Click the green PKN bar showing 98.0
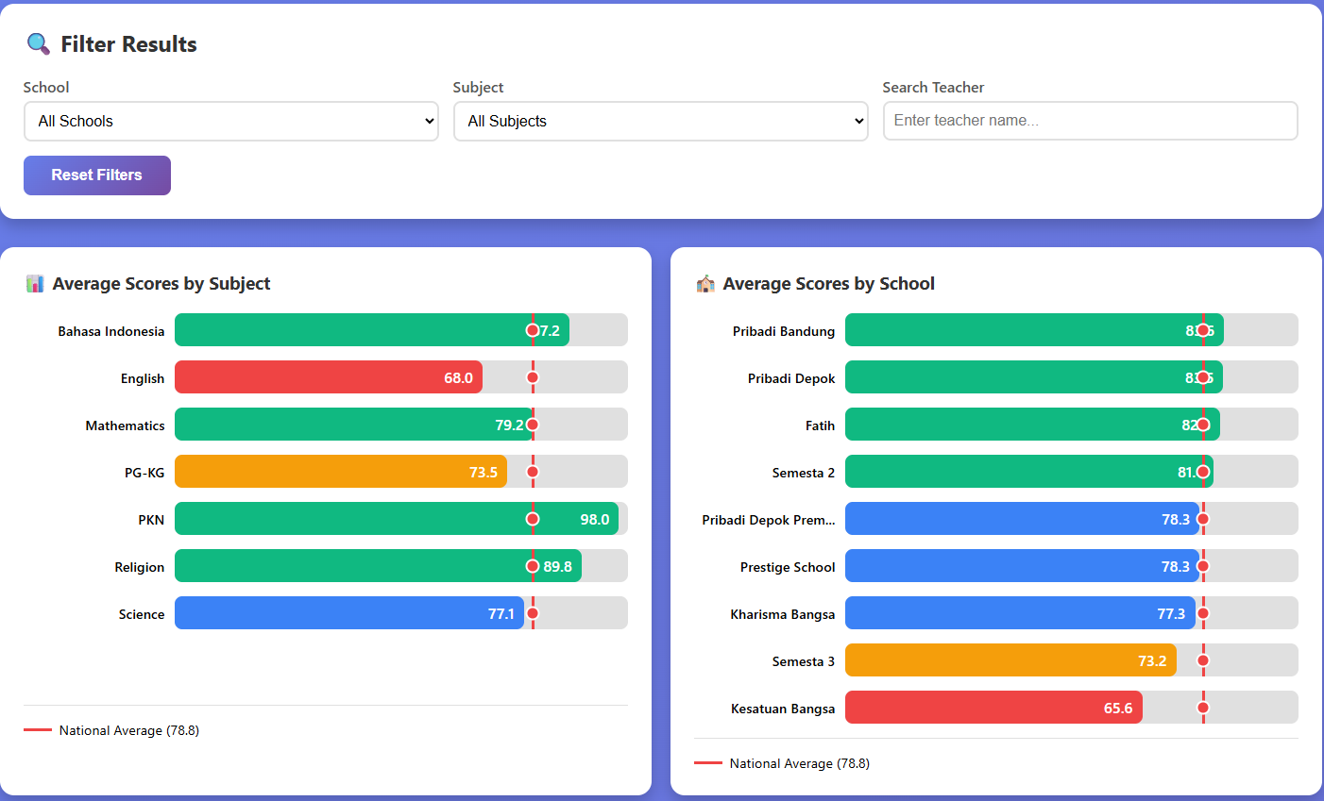 397,518
